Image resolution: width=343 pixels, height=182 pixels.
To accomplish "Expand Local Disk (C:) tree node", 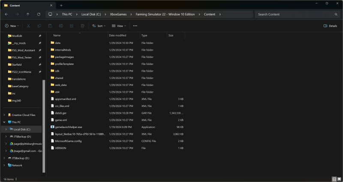I will click(x=6, y=129).
